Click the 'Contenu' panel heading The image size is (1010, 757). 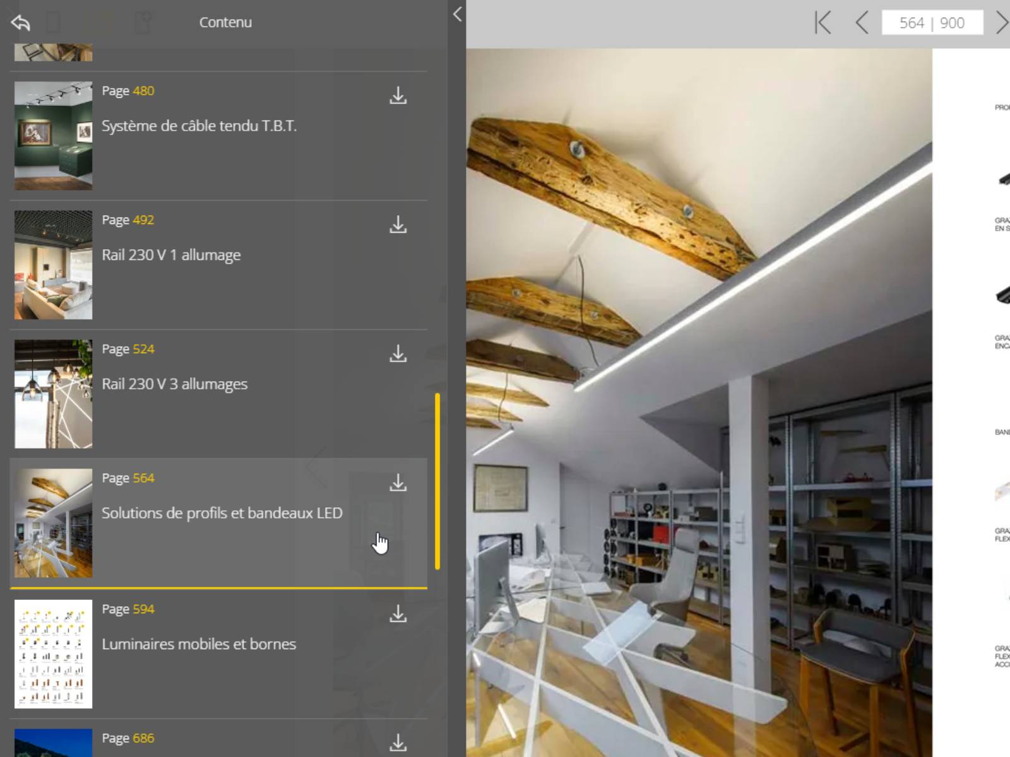pos(225,22)
